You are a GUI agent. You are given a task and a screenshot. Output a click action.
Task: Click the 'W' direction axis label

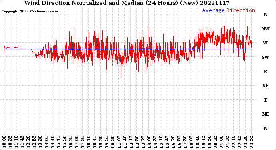[x=265, y=43]
